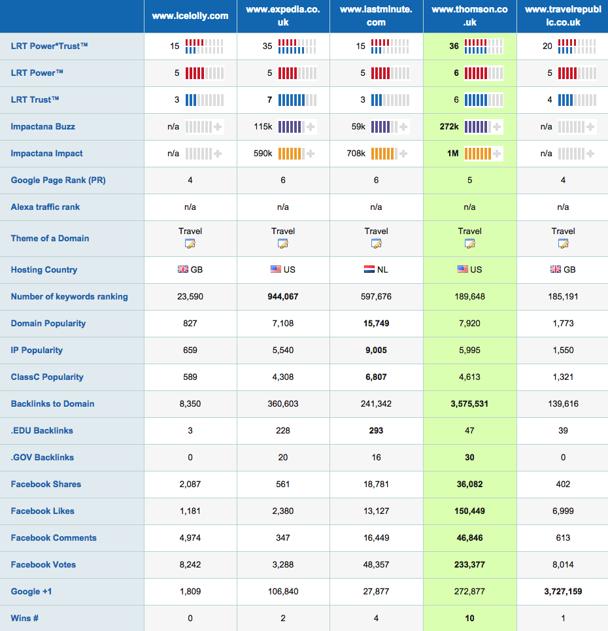Image resolution: width=608 pixels, height=631 pixels.
Task: Click Impactana Buzz plus icon for expedia
Action: [x=311, y=127]
